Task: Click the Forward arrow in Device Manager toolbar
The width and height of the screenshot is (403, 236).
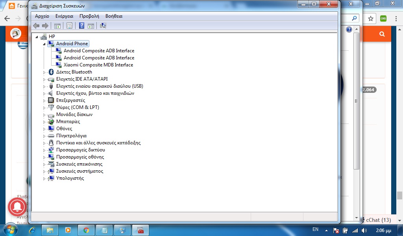Action: [x=45, y=26]
